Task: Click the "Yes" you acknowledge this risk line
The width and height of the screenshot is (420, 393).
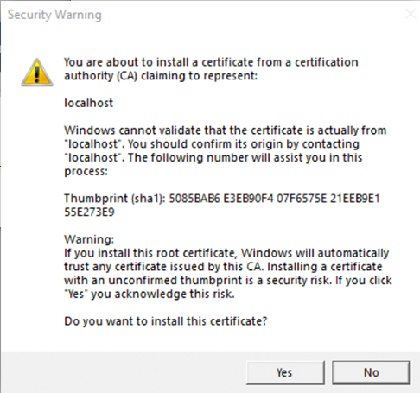Action: tap(150, 295)
